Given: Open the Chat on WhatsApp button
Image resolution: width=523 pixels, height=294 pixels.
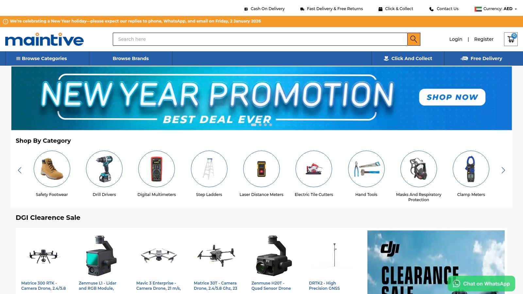Looking at the screenshot, I should [481, 284].
